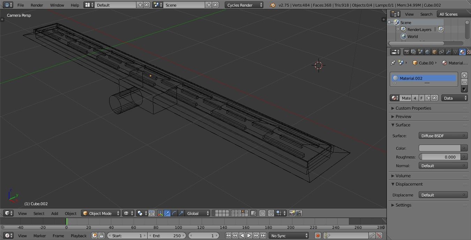Click the OpenGL render animation clapper icon
Viewport: 471px width, 240px height.
[299, 213]
